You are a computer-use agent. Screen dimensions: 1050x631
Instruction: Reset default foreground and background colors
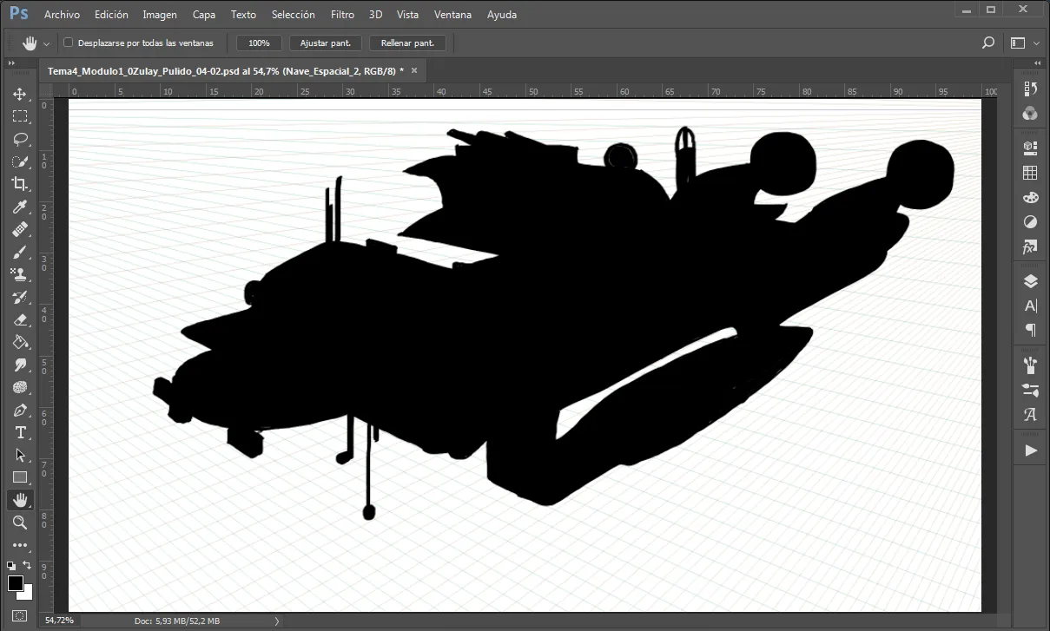11,565
